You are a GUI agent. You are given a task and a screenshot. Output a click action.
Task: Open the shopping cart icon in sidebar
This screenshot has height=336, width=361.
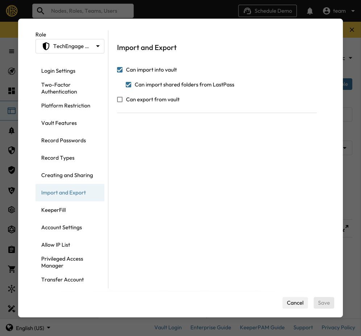click(12, 269)
